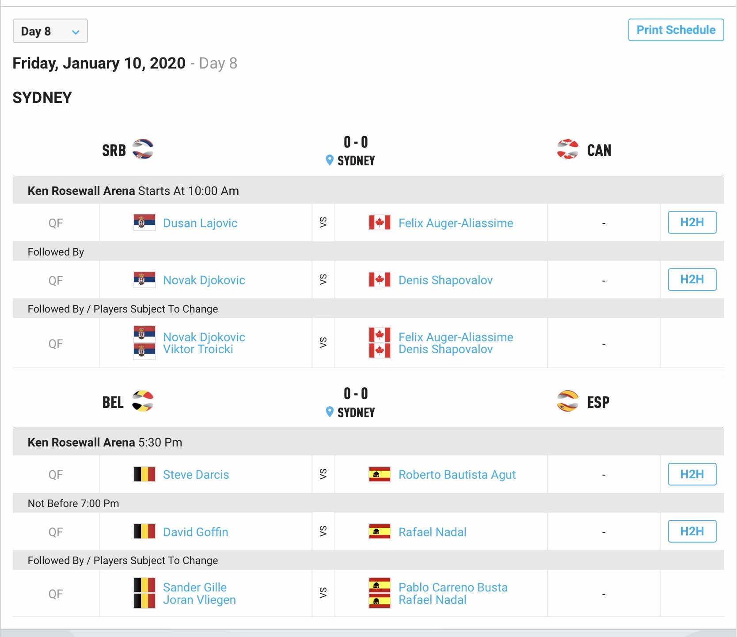This screenshot has width=737, height=637.
Task: Open H2H for Lajovic vs Auger-Aliassime
Action: [691, 222]
